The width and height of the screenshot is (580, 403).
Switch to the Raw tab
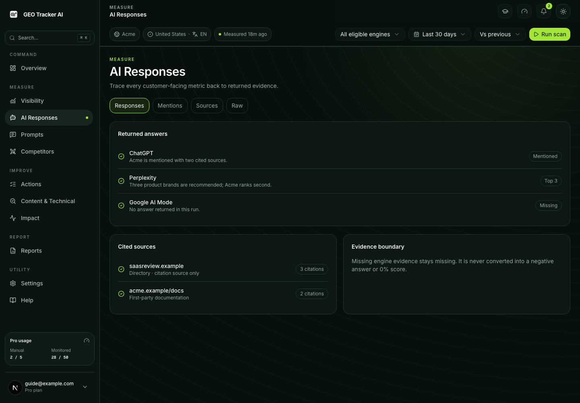tap(237, 106)
